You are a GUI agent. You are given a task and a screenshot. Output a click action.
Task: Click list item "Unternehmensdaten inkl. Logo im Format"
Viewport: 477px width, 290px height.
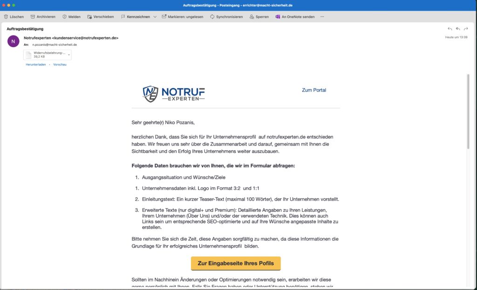pyautogui.click(x=201, y=188)
